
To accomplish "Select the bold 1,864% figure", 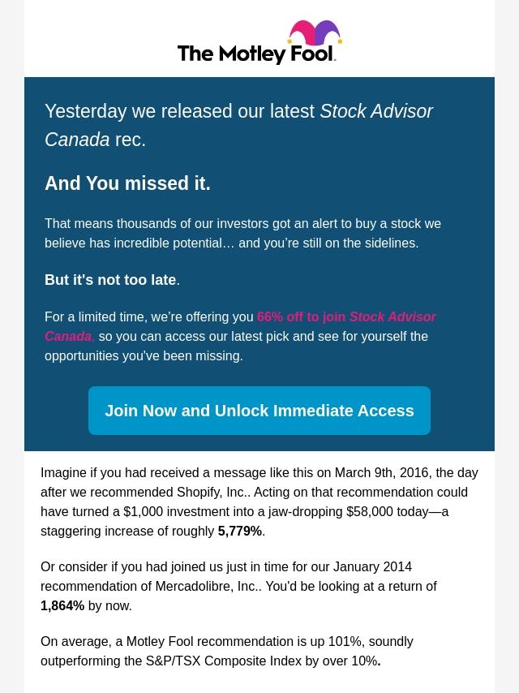I will 62,605.
